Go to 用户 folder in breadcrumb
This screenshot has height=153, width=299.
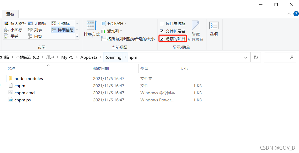pos(50,57)
